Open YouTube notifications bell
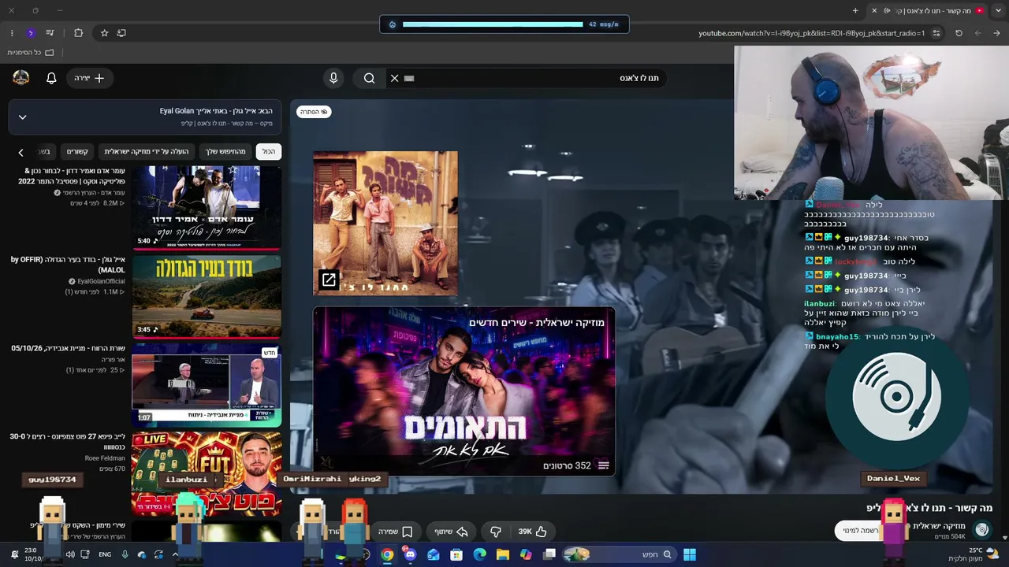The image size is (1009, 567). (51, 78)
